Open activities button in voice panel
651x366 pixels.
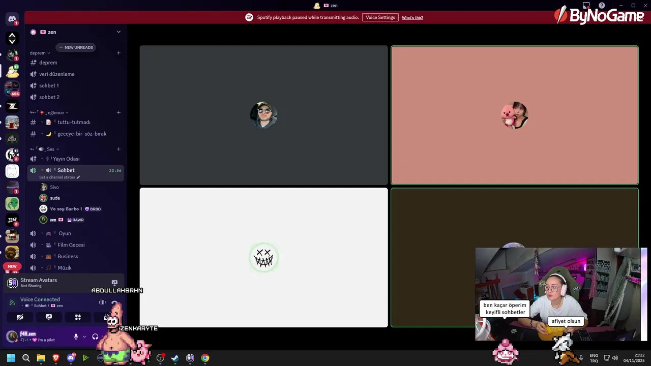[78, 317]
